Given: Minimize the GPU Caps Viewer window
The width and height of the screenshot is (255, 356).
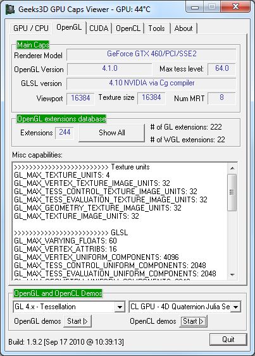Looking at the screenshot, I should (x=195, y=7).
